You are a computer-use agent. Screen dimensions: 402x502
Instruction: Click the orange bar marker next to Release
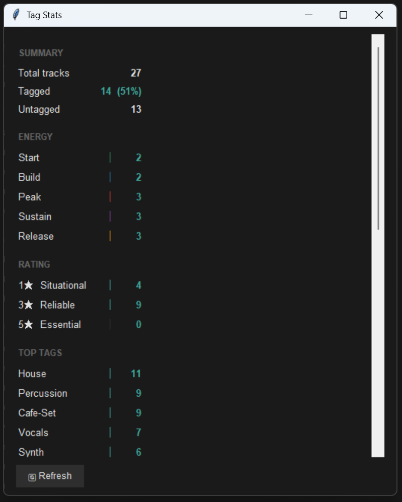coord(110,236)
